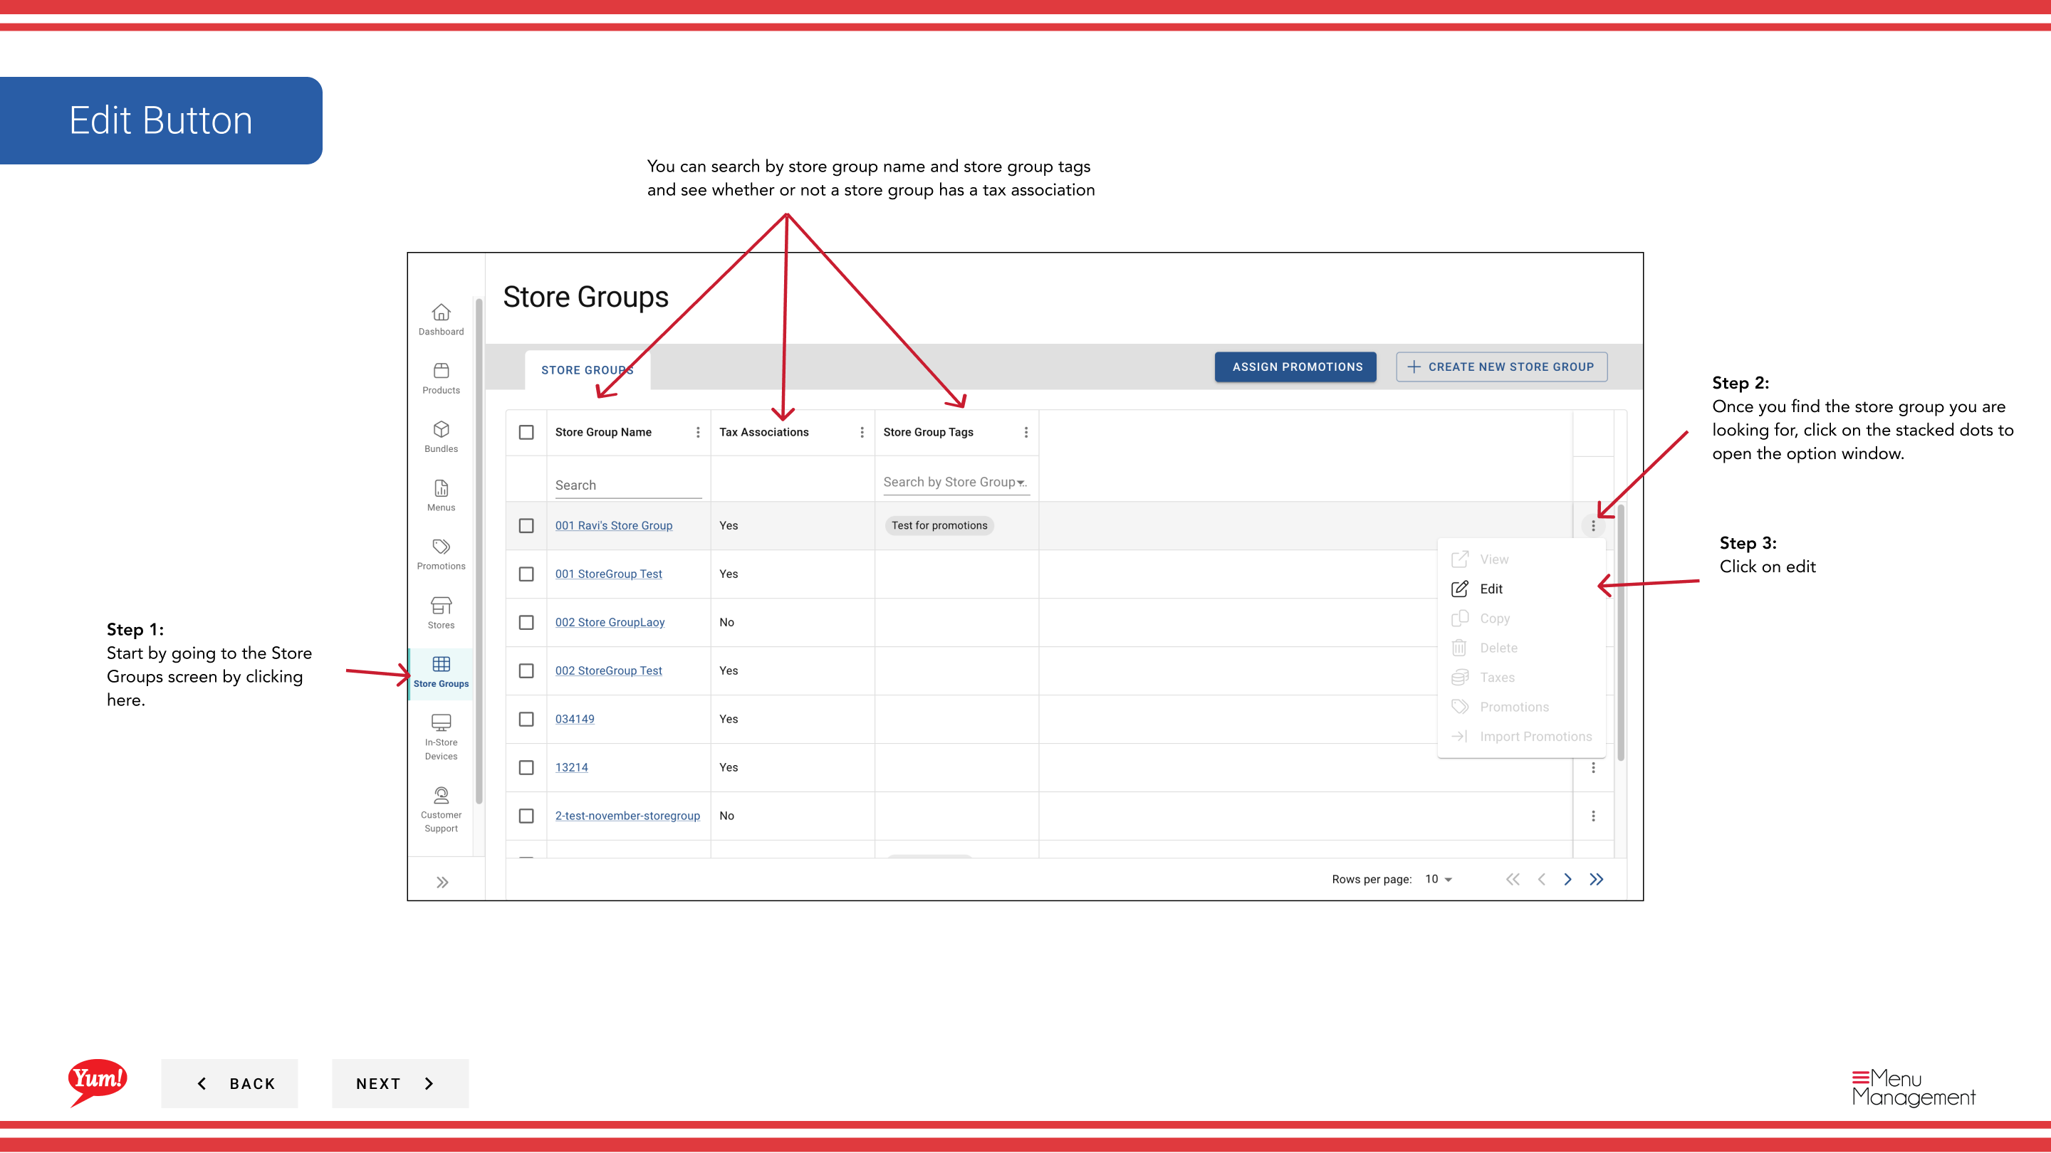Screen dimensions: 2051x1153
Task: Open the Dashboard sidebar icon
Action: point(441,319)
